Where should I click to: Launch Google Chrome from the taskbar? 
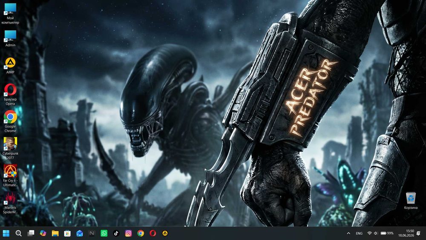pos(141,233)
